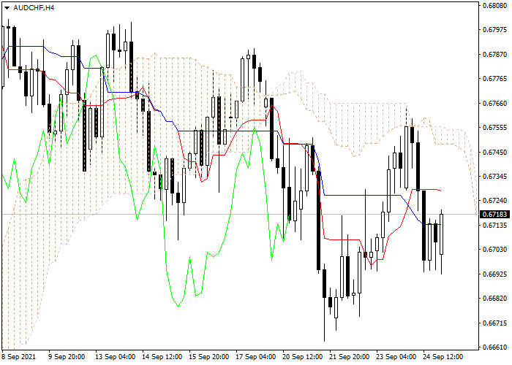The height and width of the screenshot is (365, 512).
Task: Click the 0.66610 price scale label
Action: pos(495,347)
